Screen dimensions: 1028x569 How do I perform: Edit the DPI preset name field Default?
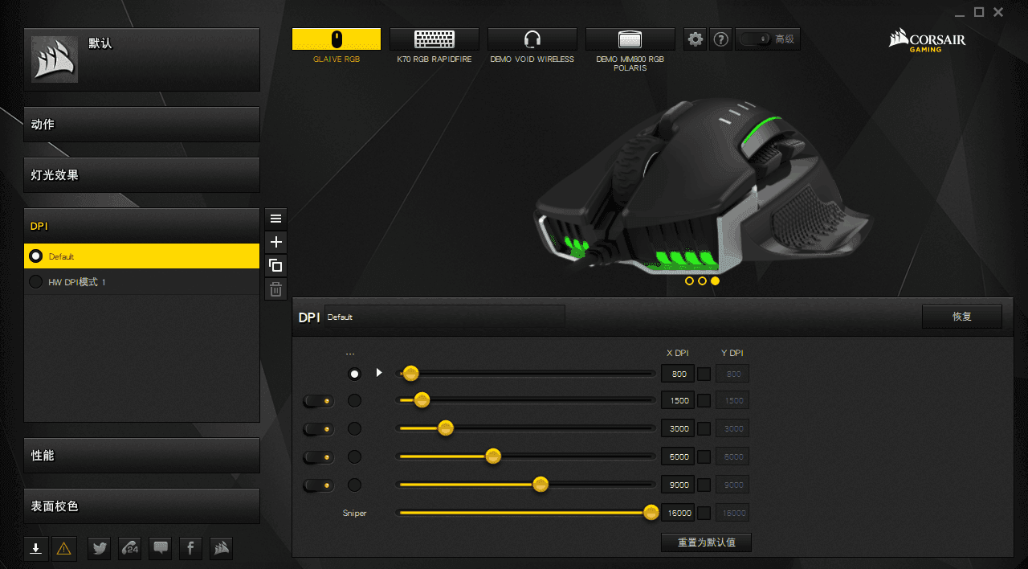tap(444, 317)
